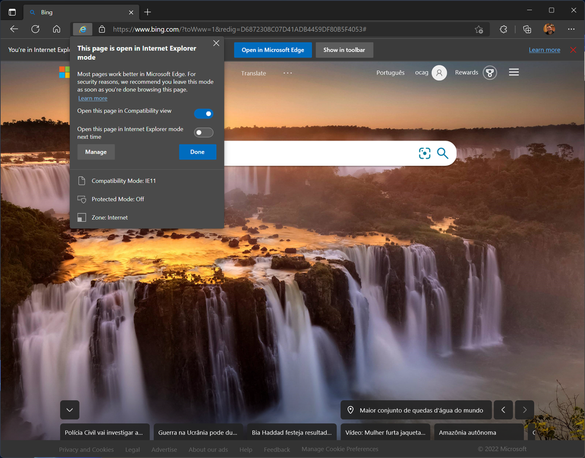
Task: Open the Collections icon
Action: tap(527, 29)
